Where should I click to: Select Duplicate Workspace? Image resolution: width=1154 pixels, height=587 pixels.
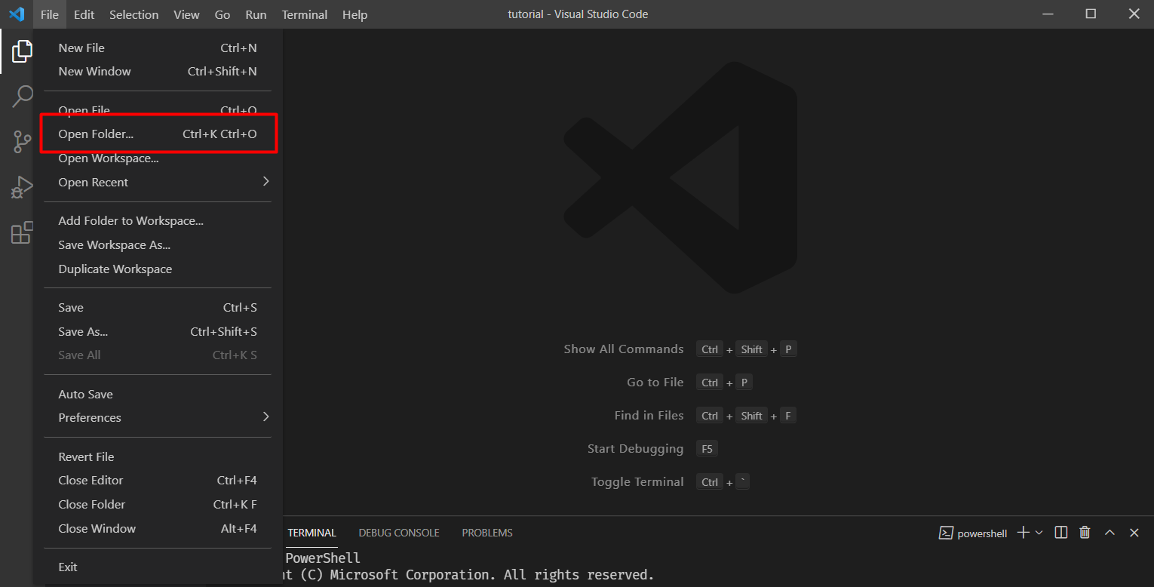(x=158, y=269)
